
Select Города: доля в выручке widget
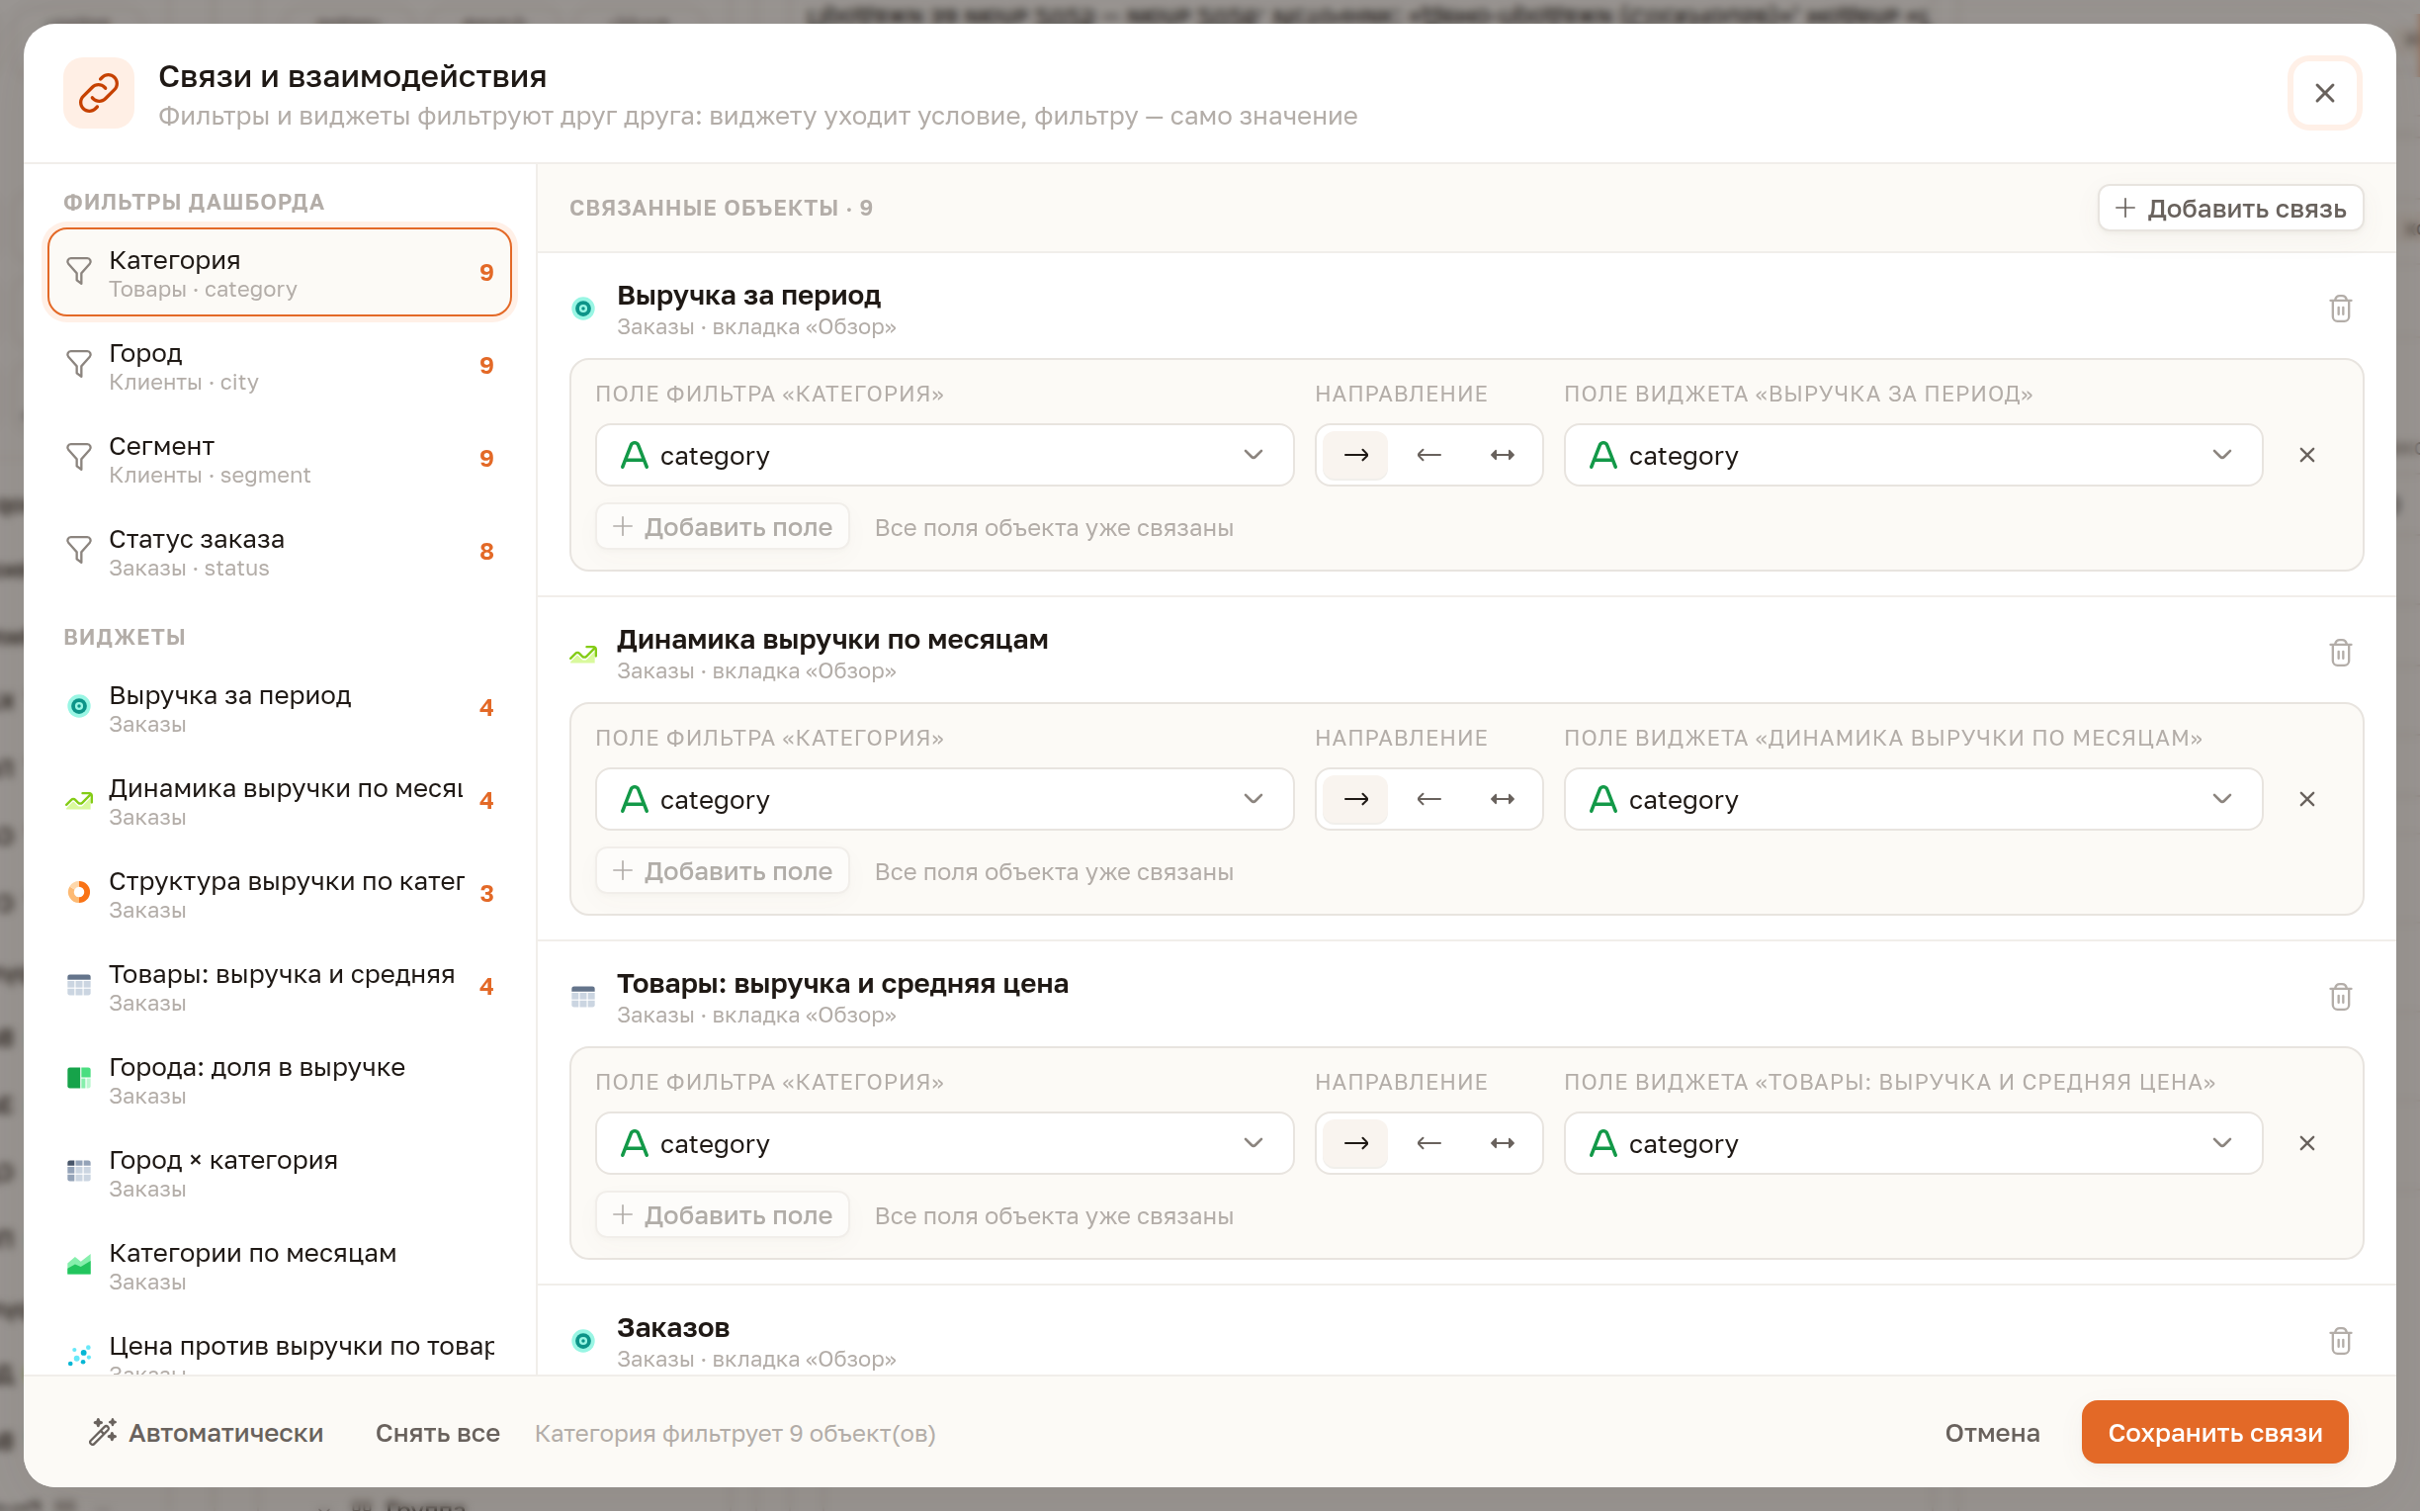coord(280,1079)
